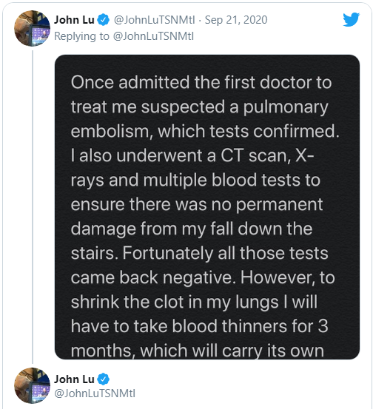The image size is (373, 409).
Task: Open John Lu's bottom profile avatar
Action: (x=32, y=385)
